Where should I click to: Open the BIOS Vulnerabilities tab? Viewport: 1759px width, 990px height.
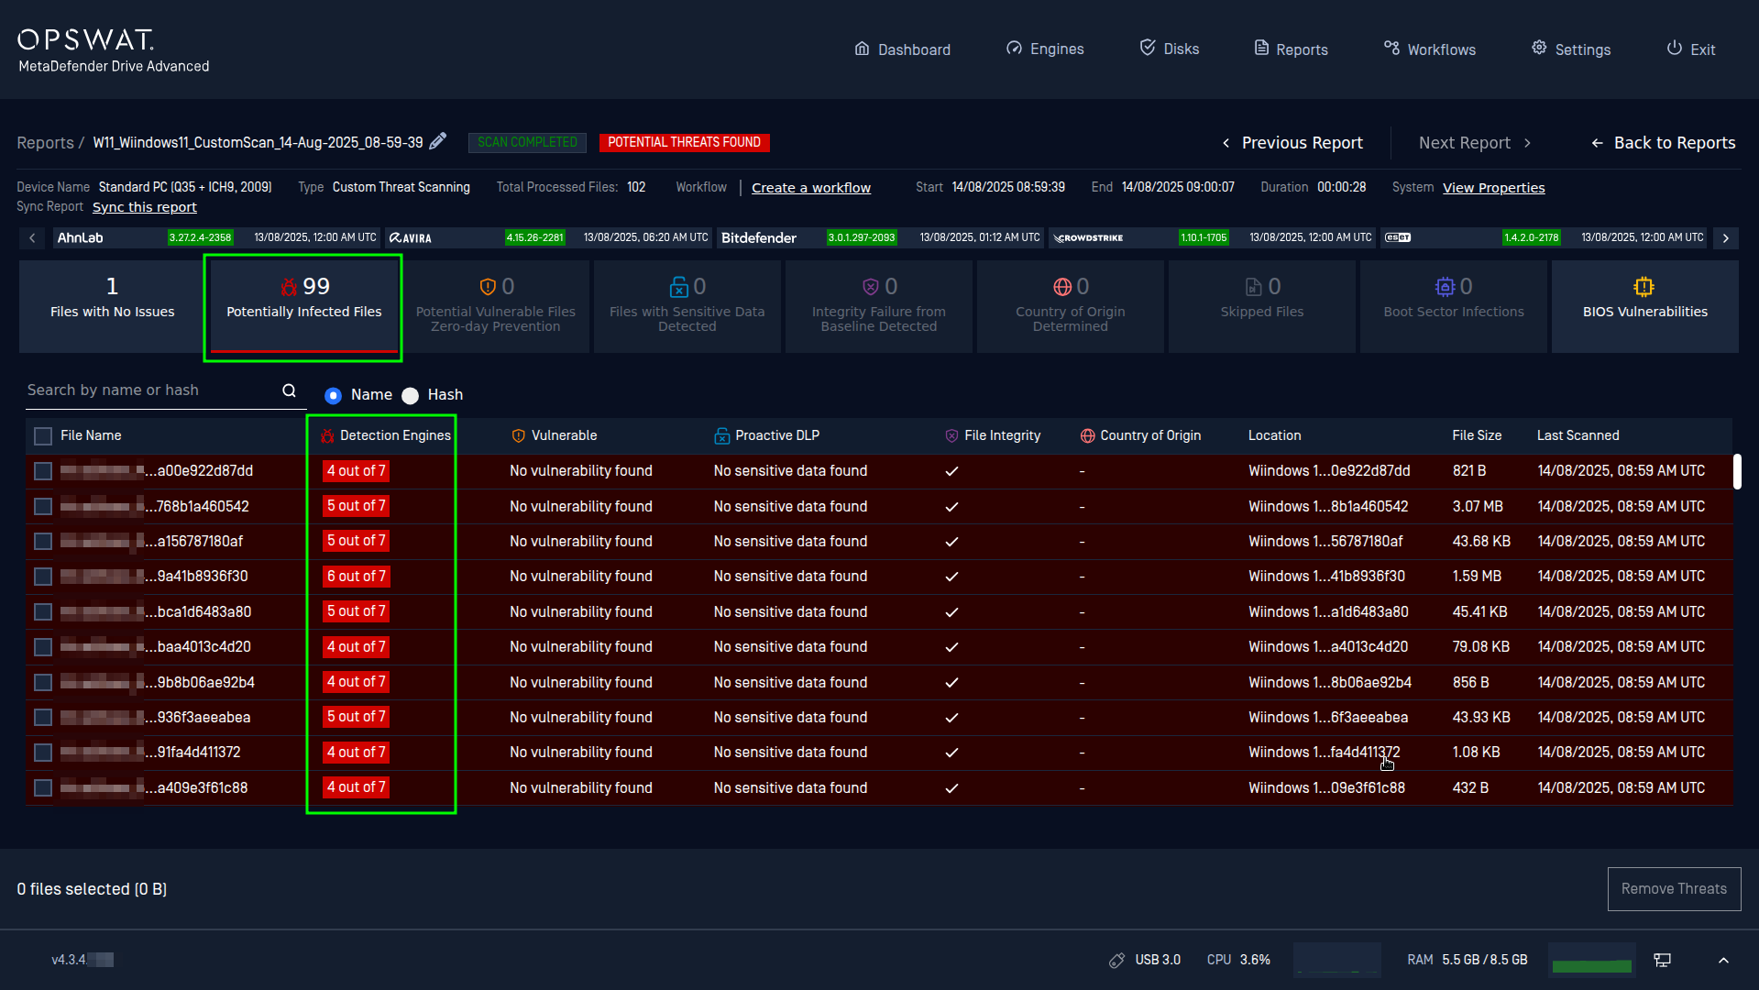[1645, 306]
